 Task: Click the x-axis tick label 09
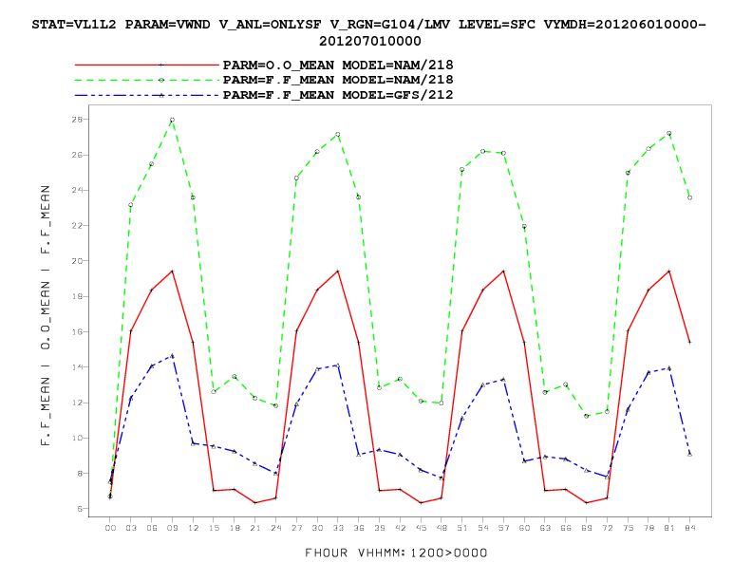point(172,528)
